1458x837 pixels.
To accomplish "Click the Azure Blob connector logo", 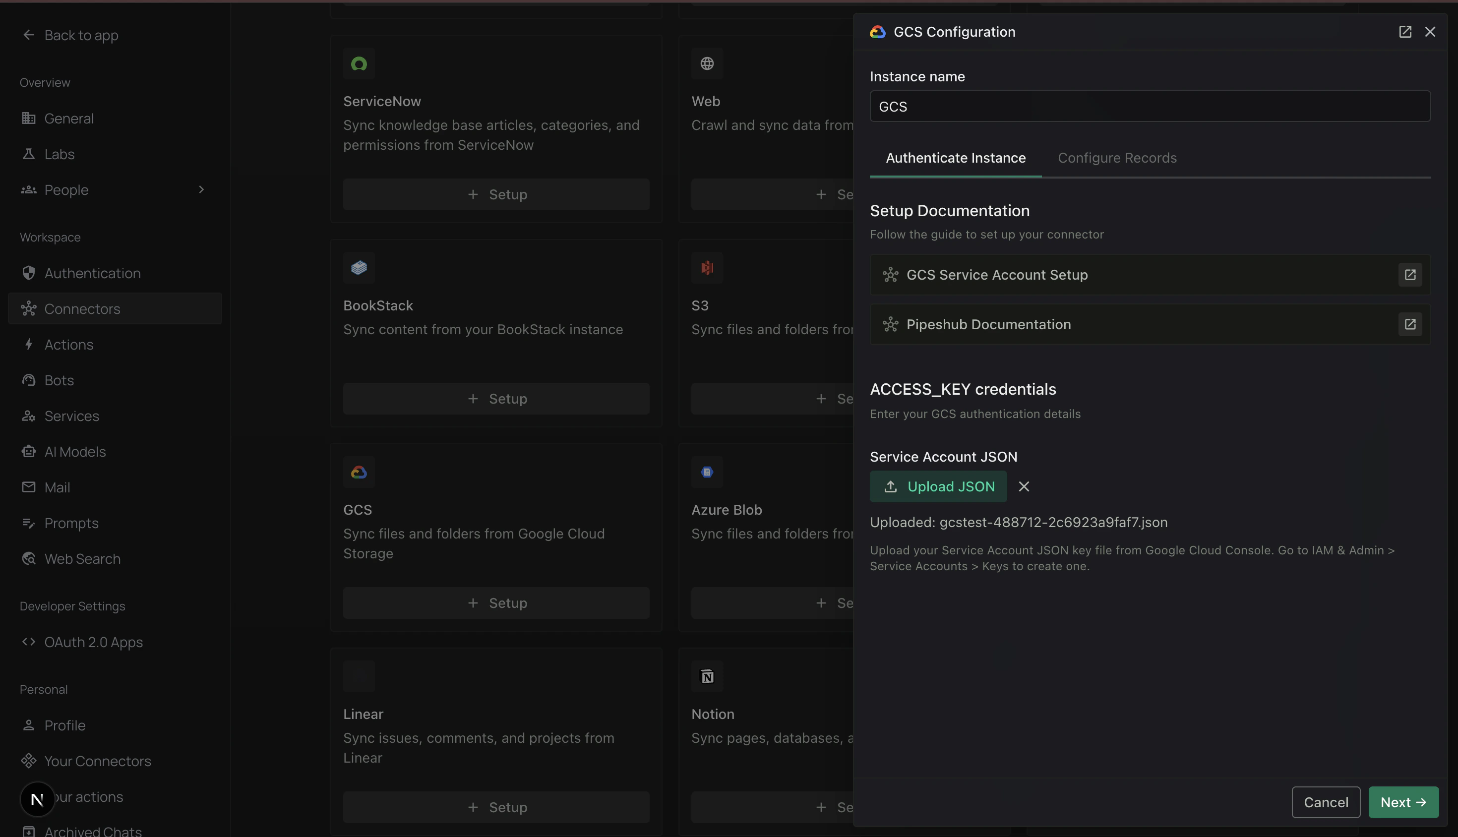I will pyautogui.click(x=707, y=472).
